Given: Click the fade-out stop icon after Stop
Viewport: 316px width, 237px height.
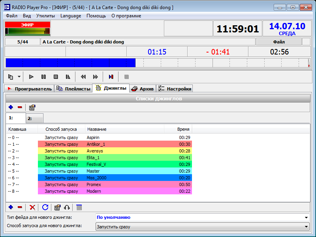Looking at the screenshot, I should pyautogui.click(x=68, y=77).
